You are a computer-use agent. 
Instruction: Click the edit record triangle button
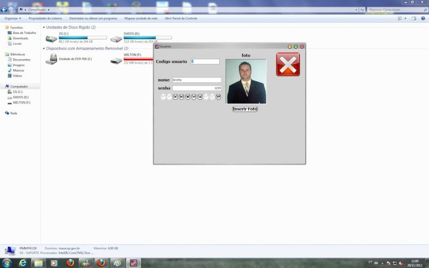click(x=200, y=97)
